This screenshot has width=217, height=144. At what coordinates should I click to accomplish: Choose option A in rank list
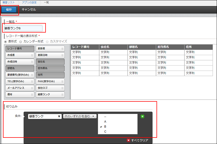[105, 121]
